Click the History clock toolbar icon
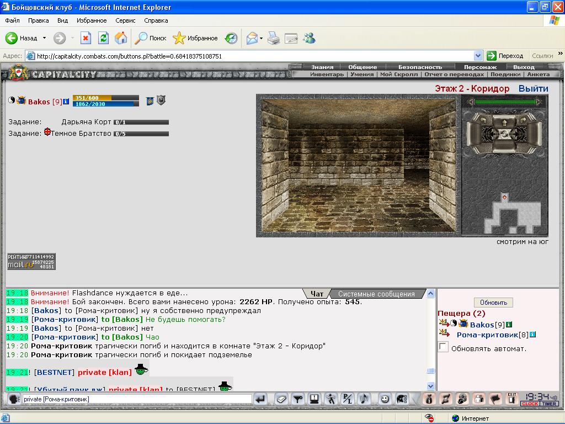This screenshot has width=565, height=424. (x=231, y=38)
